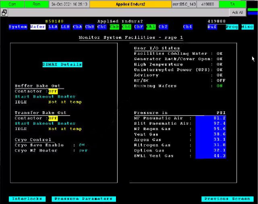The height and width of the screenshot is (204, 258).
Task: Start Bakeout Heater under Buffer Bake Out
Action: pos(45,97)
